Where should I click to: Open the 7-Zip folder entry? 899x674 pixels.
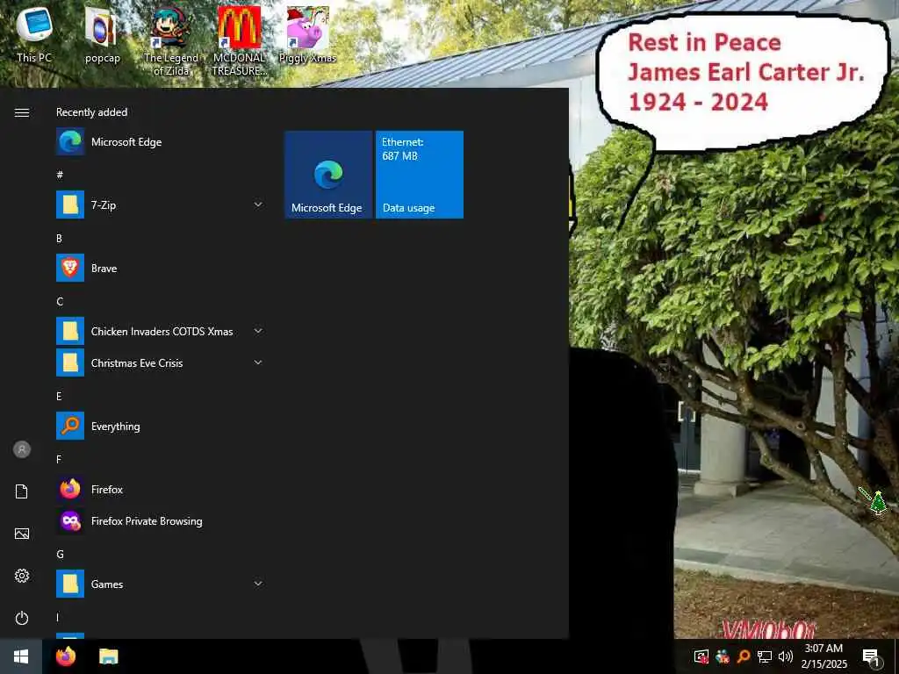pyautogui.click(x=161, y=205)
